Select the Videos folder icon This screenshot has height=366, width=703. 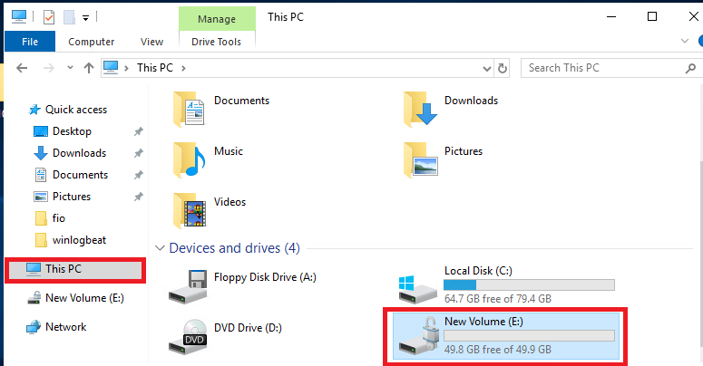[x=190, y=210]
